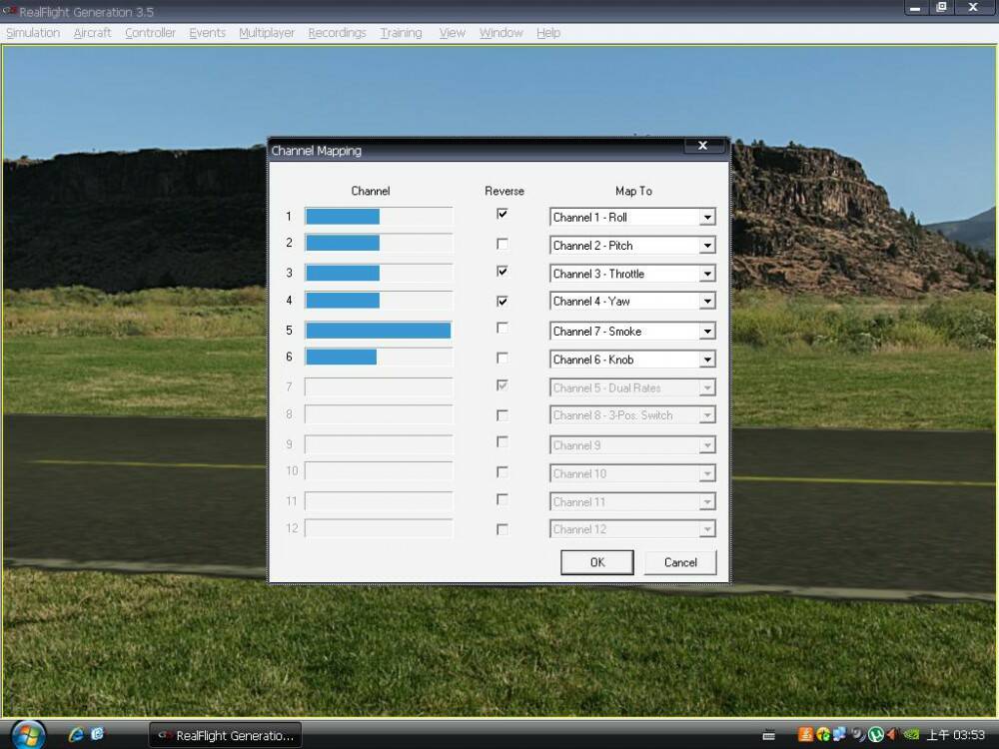Open the Aircraft menu
Image resolution: width=999 pixels, height=749 pixels.
tap(92, 33)
